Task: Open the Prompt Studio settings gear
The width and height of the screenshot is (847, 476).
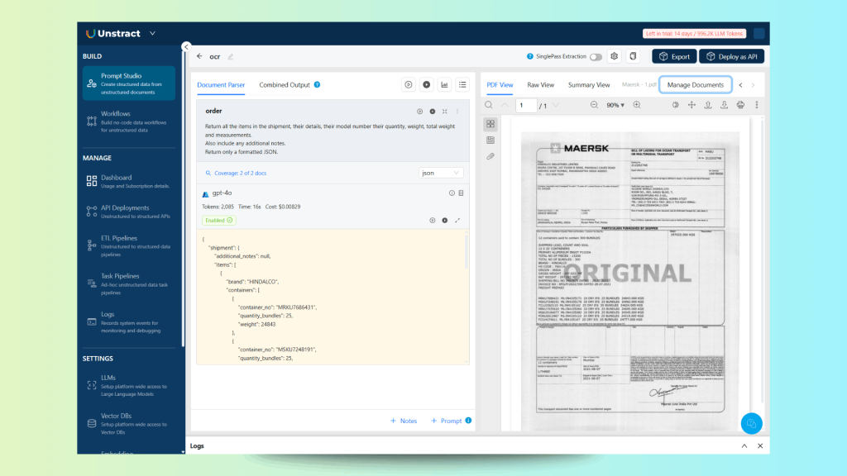Action: [x=614, y=56]
